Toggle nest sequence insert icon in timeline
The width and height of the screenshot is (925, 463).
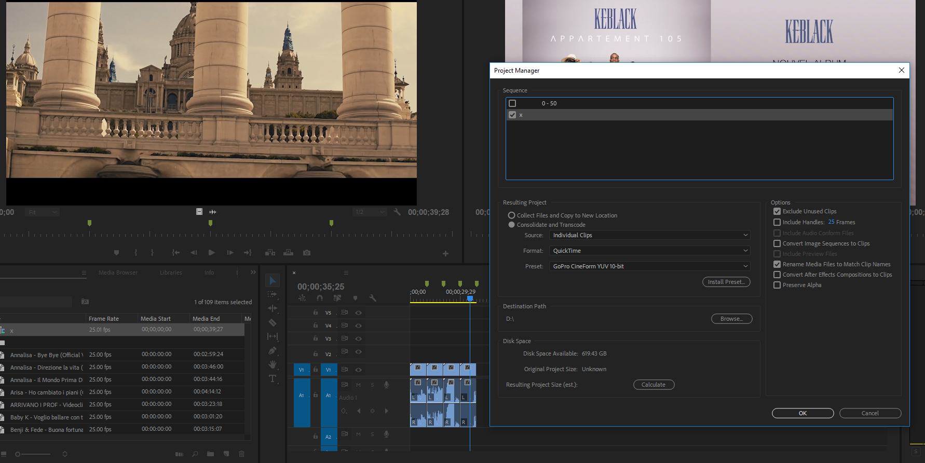pyautogui.click(x=302, y=298)
